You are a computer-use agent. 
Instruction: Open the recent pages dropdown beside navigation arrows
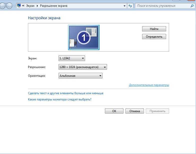point(14,6)
